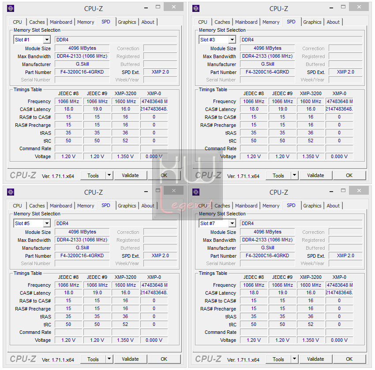Click JEDEC #8 voltage 1.20 V in Slot #5 window
Screen dimensions: 375x370
tap(68, 340)
